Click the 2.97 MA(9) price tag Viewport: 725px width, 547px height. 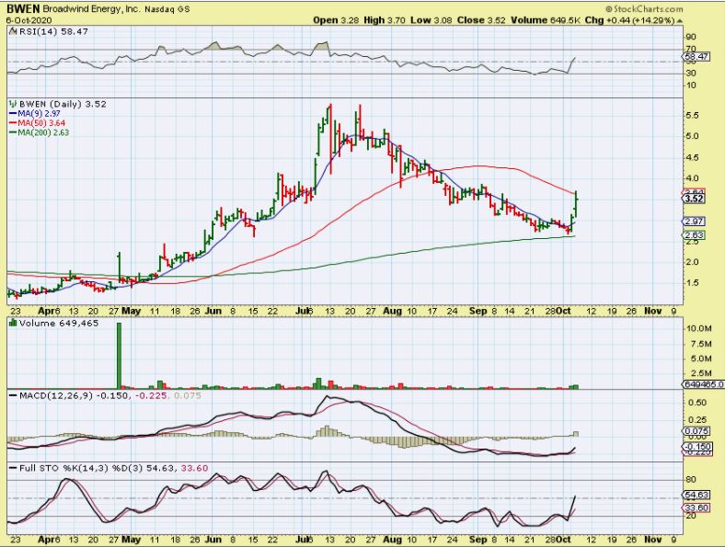(x=694, y=222)
